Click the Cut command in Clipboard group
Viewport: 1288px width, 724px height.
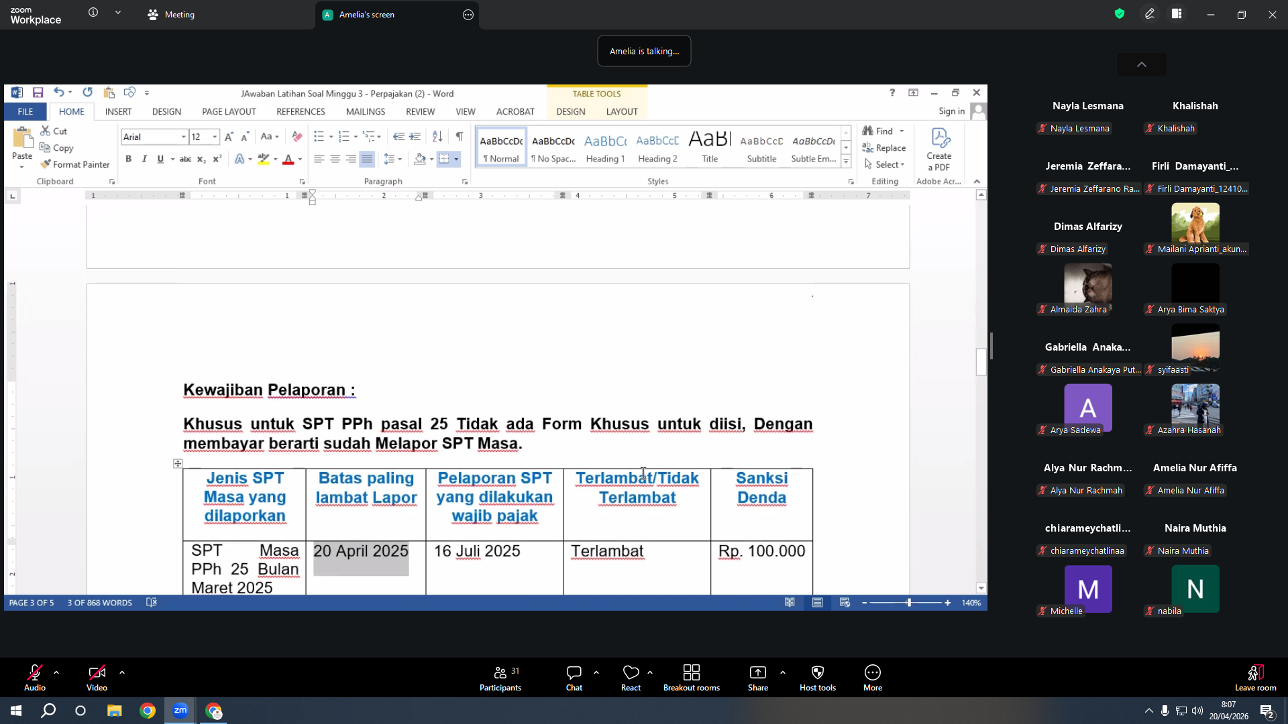54,131
